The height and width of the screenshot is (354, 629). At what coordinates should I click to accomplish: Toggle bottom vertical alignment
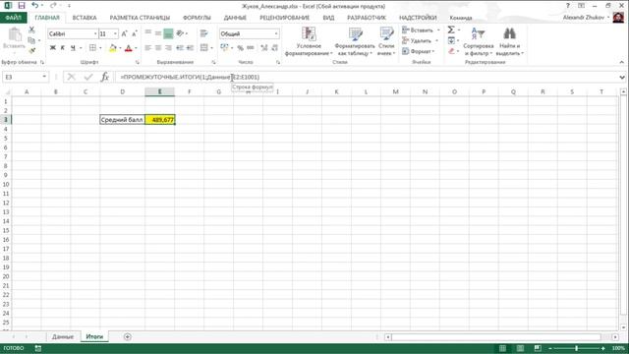[x=168, y=33]
